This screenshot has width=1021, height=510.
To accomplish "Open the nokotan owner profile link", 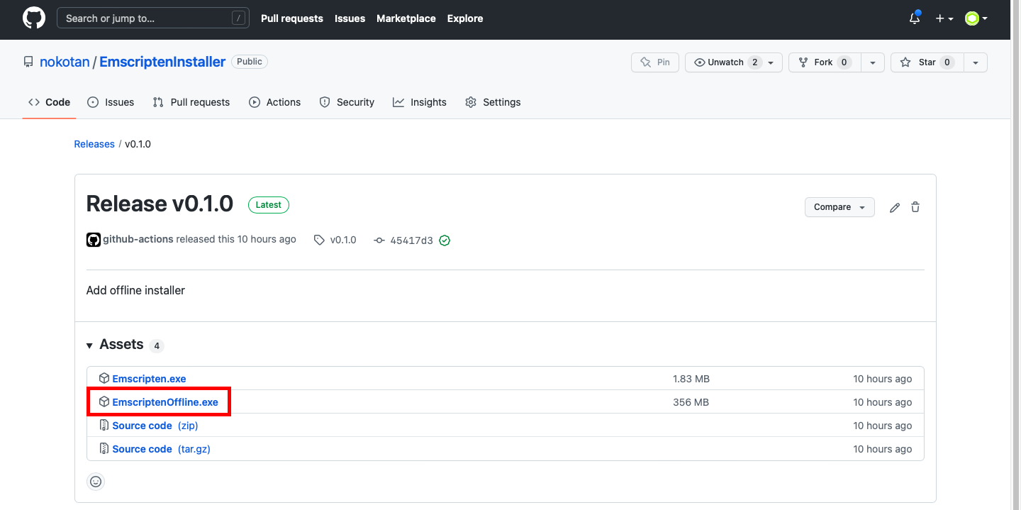I will point(65,62).
